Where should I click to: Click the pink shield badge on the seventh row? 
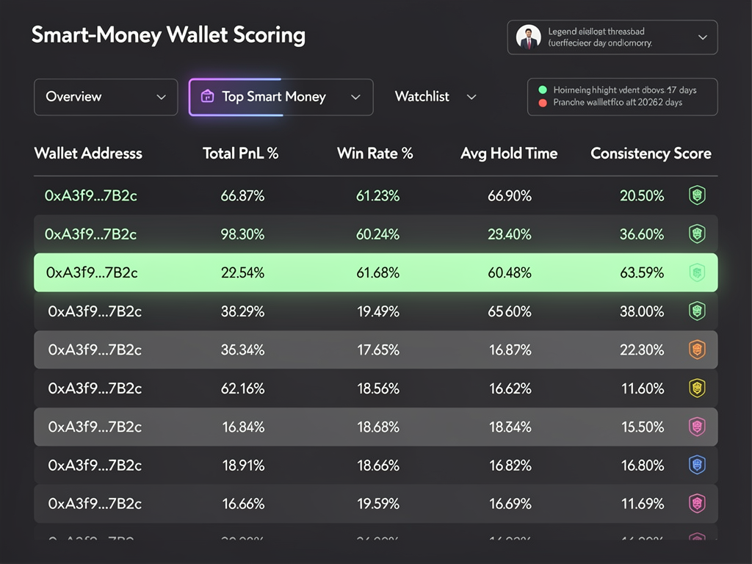pyautogui.click(x=697, y=427)
